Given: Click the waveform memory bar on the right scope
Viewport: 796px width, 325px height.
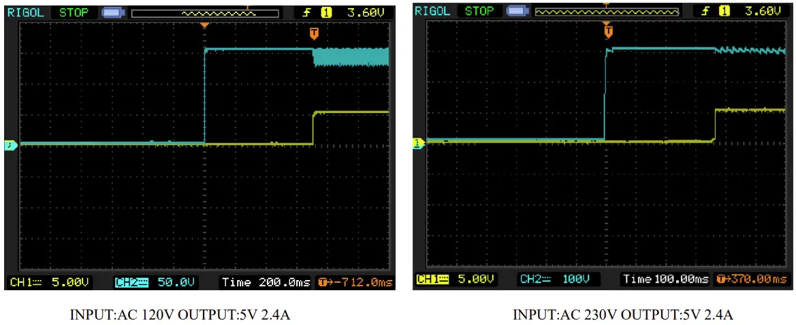Looking at the screenshot, I should pyautogui.click(x=607, y=11).
